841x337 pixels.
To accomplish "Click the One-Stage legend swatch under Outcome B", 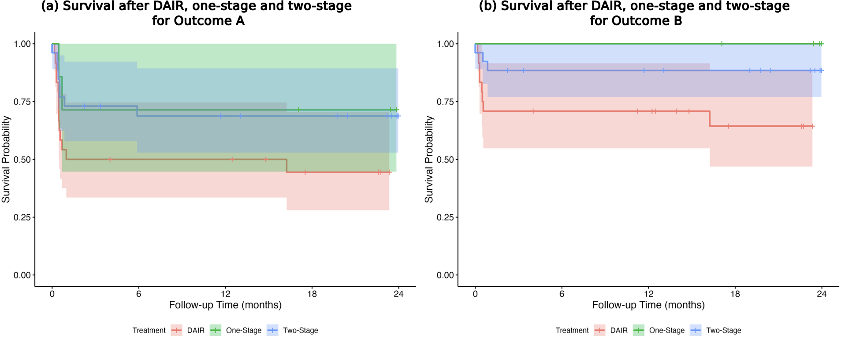I will click(x=639, y=330).
